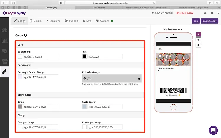Click the pizza stamp image in preview
Viewport: 221px width, 138px height.
point(173,60)
